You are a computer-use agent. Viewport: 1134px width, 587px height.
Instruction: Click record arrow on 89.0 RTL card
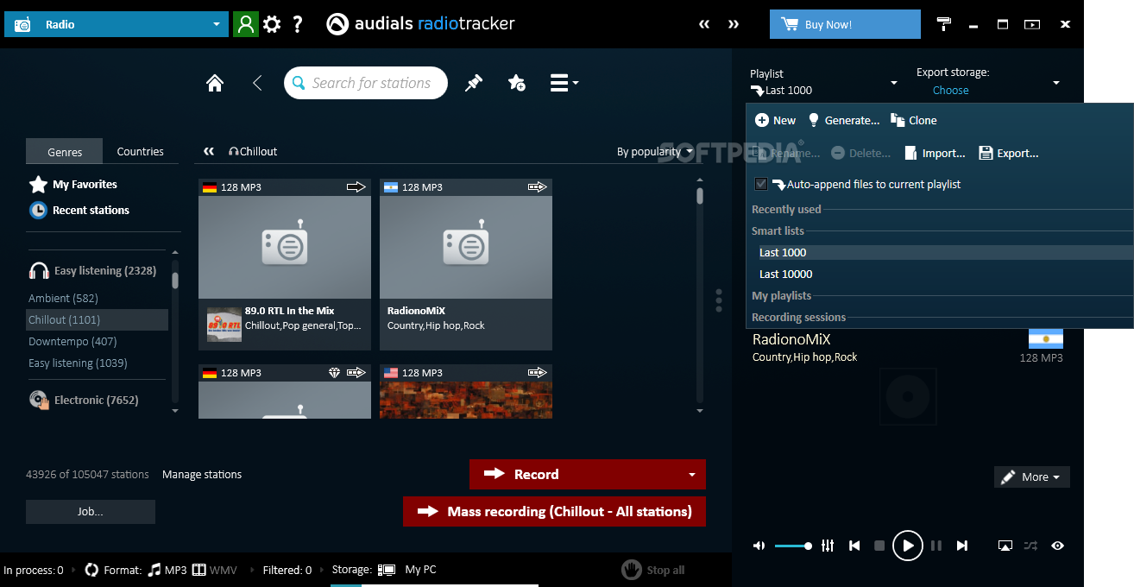pyautogui.click(x=356, y=186)
